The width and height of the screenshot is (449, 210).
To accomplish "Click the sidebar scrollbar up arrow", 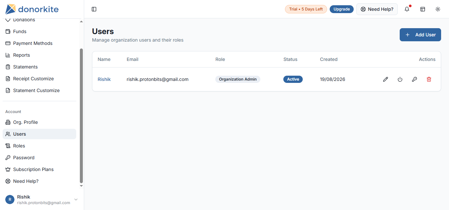I will [x=82, y=22].
